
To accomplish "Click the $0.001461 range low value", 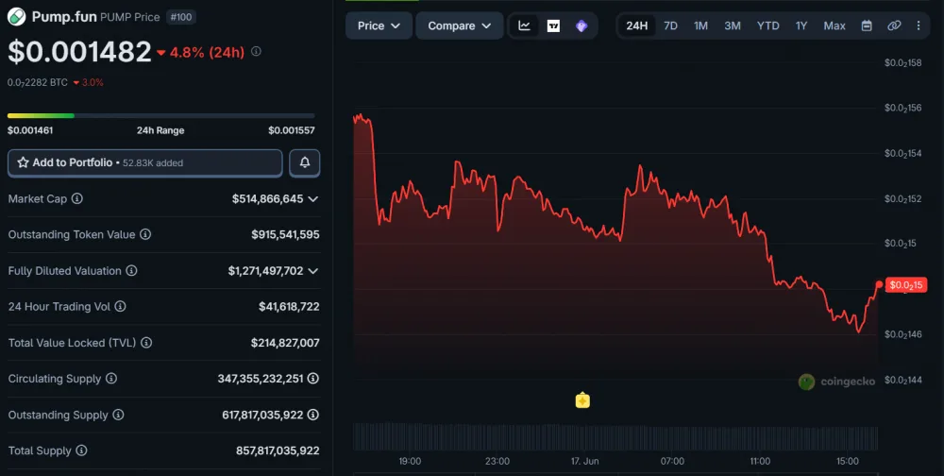I will 30,130.
